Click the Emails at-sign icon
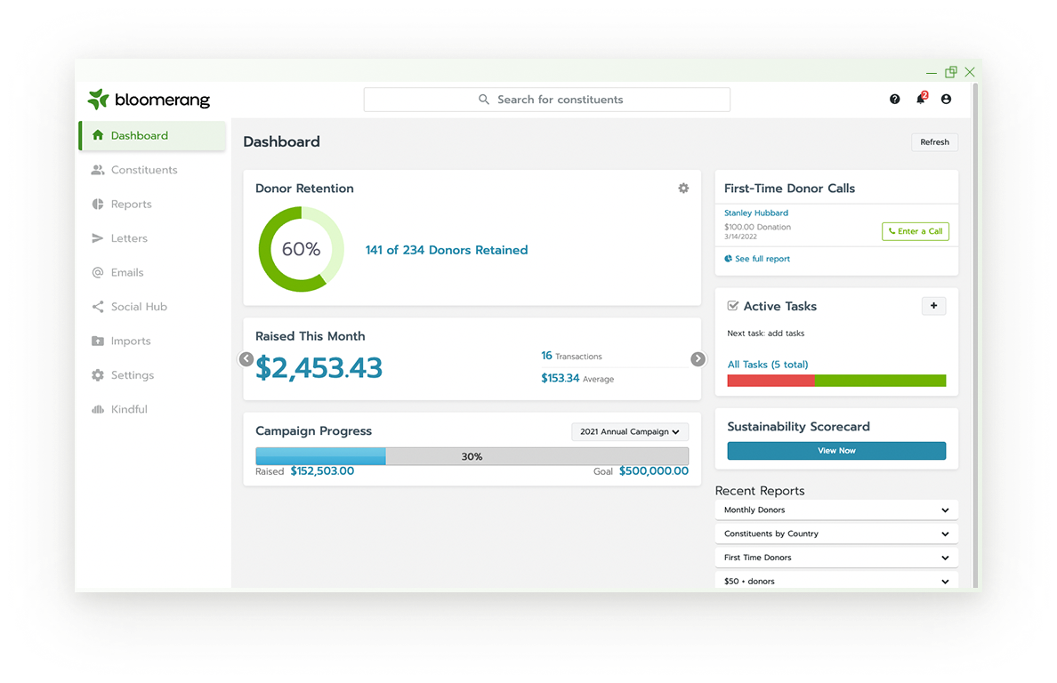This screenshot has height=683, width=1057. coord(98,272)
